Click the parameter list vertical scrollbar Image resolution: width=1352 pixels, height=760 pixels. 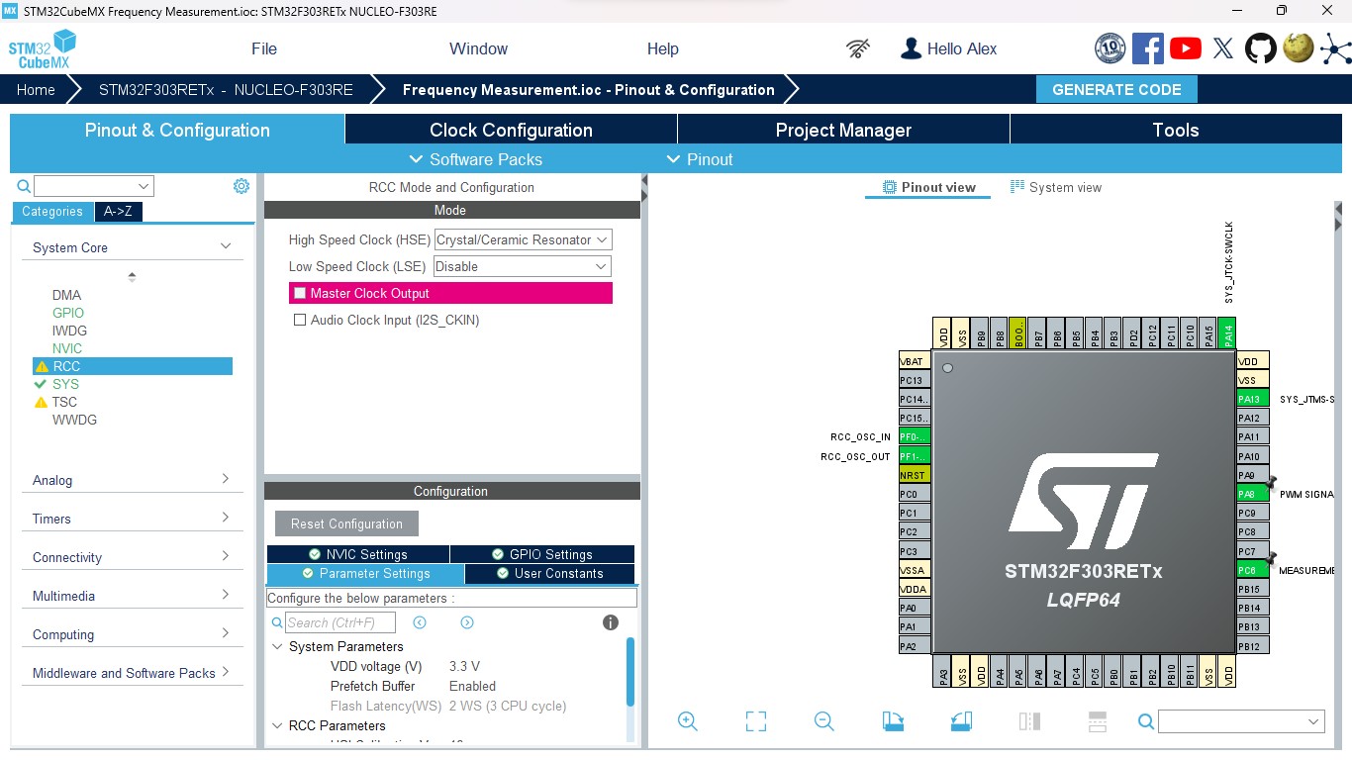630,673
